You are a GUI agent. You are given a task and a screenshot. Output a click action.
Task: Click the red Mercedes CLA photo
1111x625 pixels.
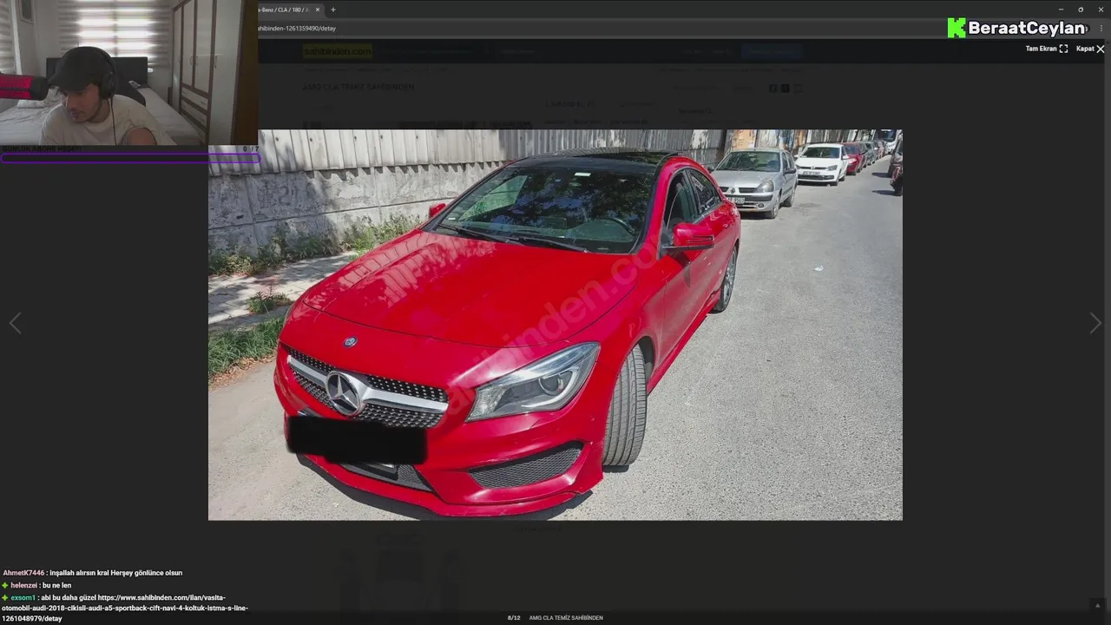coord(555,325)
